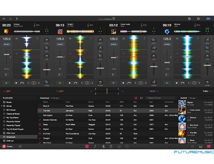Click the bounce arc icon on Tonight deck
The height and width of the screenshot is (164, 214).
coord(76,83)
